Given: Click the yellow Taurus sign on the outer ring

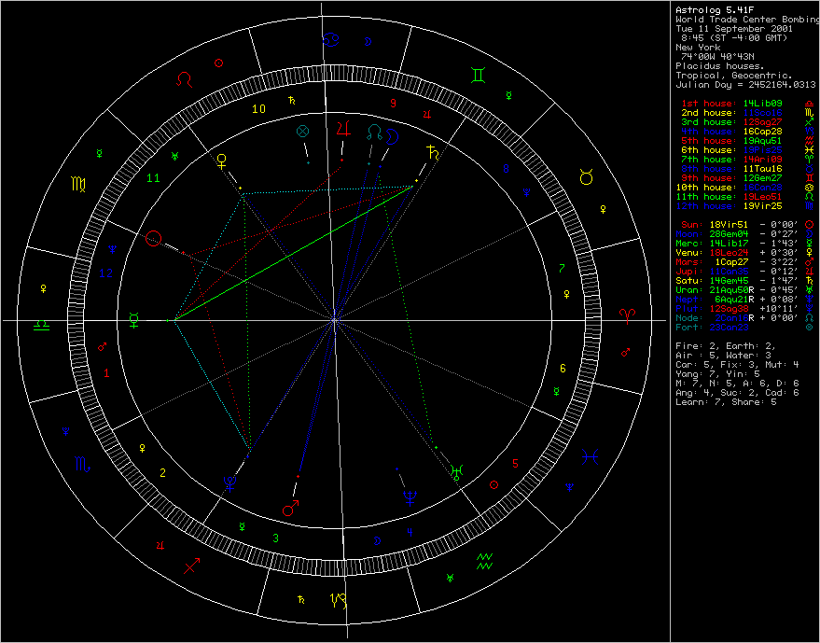Looking at the screenshot, I should tap(587, 176).
